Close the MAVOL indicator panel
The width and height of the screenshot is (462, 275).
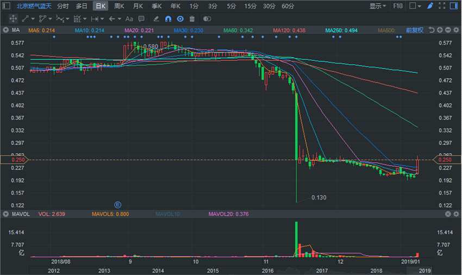coord(448,214)
